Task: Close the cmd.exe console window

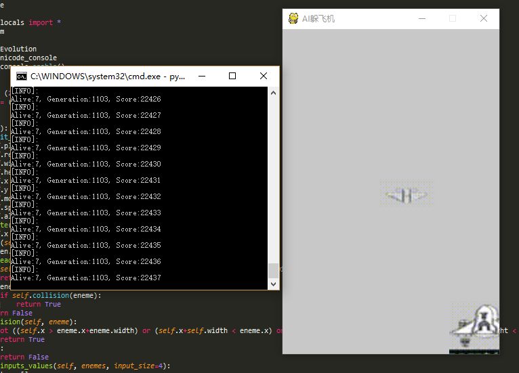Action: [264, 76]
